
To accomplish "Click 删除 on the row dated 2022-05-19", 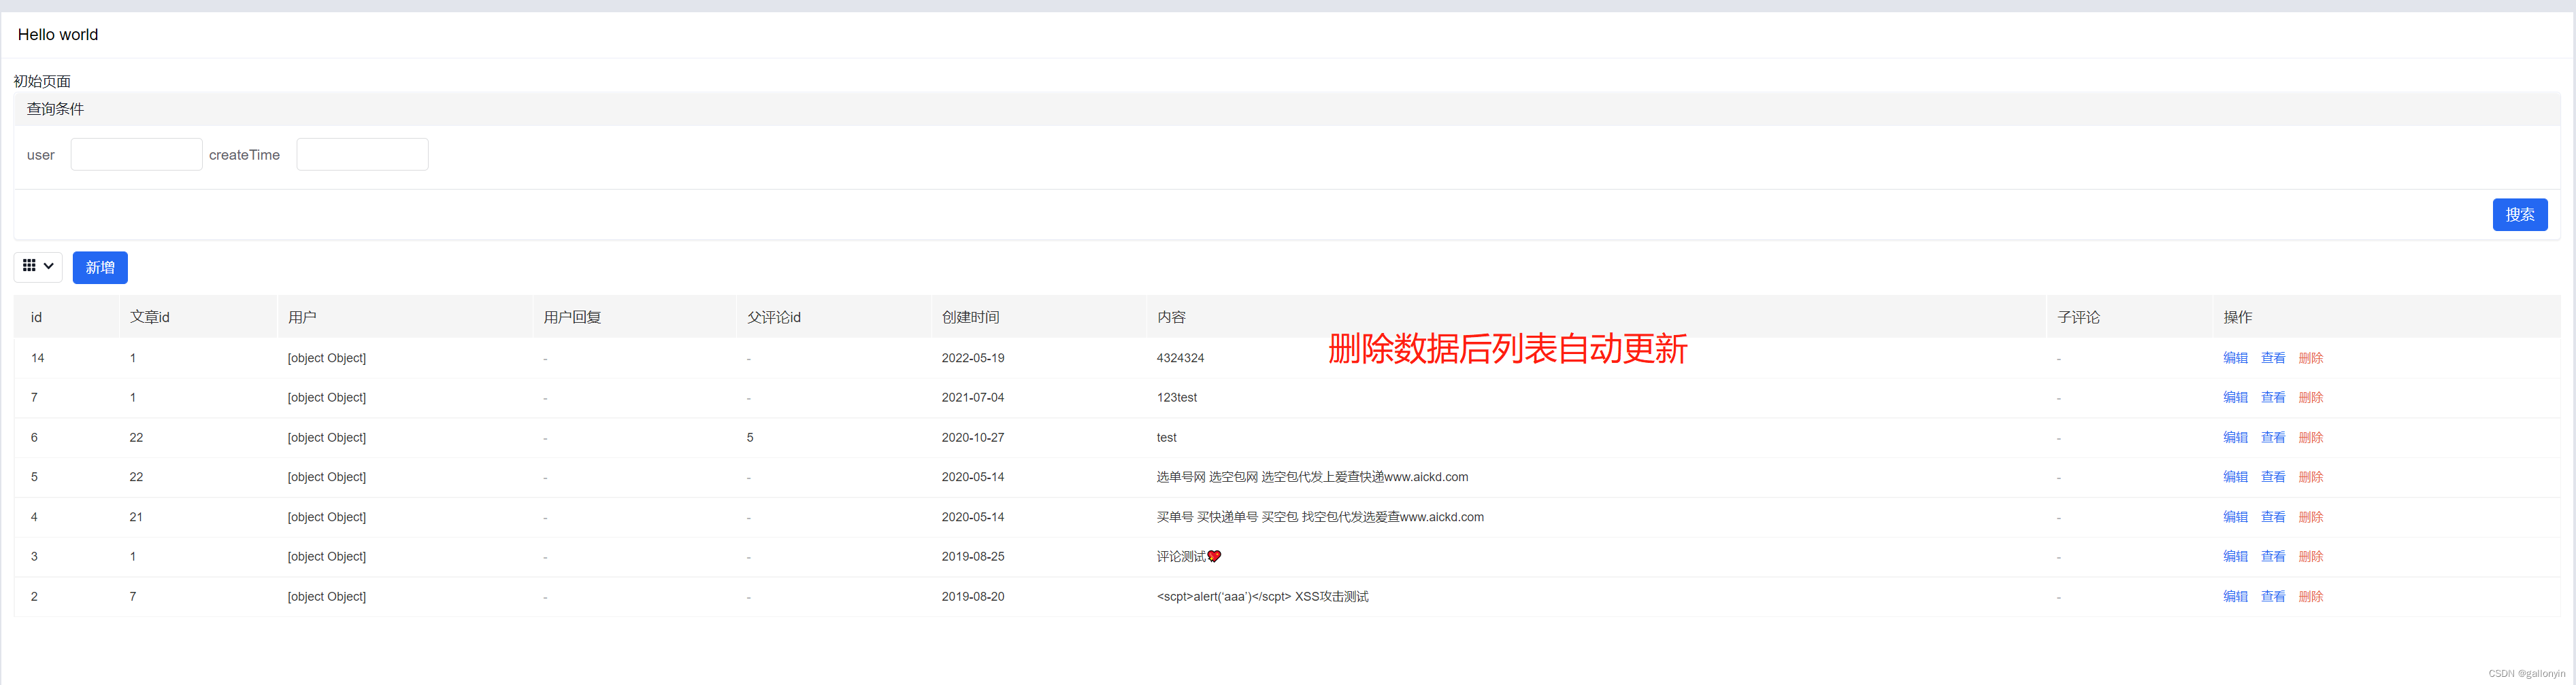I will click(2311, 357).
